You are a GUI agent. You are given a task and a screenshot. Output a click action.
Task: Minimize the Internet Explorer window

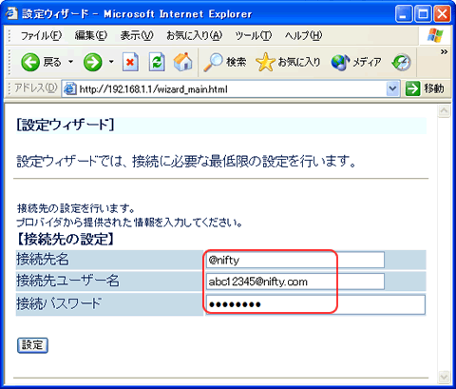[x=404, y=14]
